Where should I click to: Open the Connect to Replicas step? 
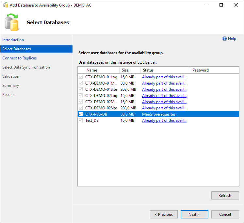[20, 58]
